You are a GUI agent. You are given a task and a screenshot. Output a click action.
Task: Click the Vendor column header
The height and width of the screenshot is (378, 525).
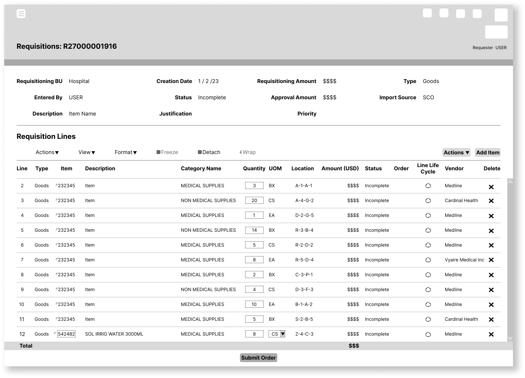click(x=454, y=169)
